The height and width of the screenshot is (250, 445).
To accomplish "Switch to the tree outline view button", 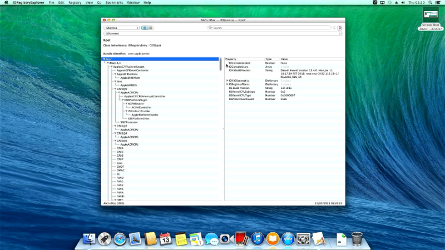I will pos(145,27).
